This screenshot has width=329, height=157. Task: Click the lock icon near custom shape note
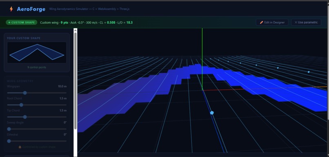click(20, 147)
